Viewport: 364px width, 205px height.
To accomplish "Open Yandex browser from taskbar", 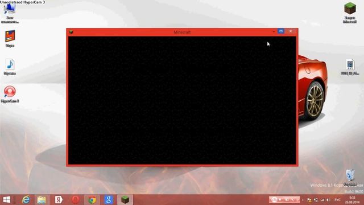I will click(59, 200).
